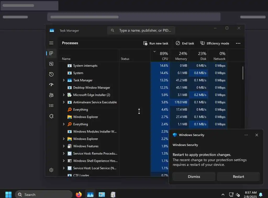The height and width of the screenshot is (198, 268).
Task: Click the 14.6% CPU cell
Action: click(160, 66)
